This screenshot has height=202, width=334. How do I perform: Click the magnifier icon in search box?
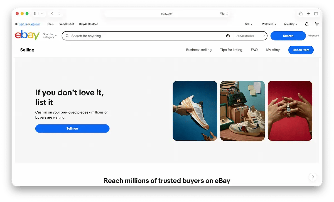67,36
